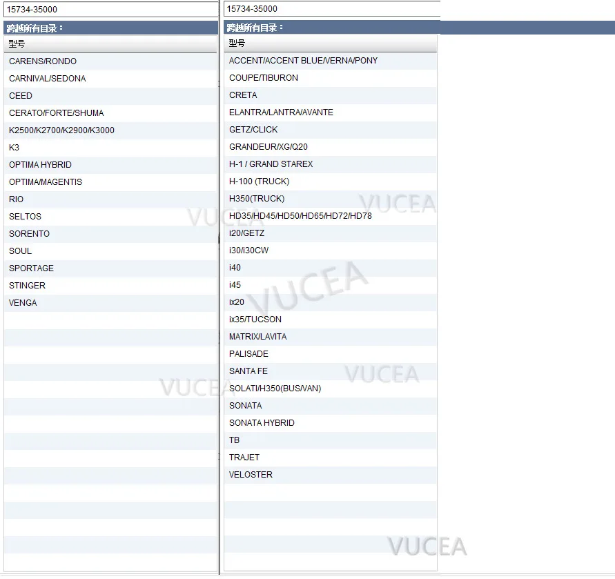Select the CRETA row
Screen dimensions: 615x579
pyautogui.click(x=331, y=95)
